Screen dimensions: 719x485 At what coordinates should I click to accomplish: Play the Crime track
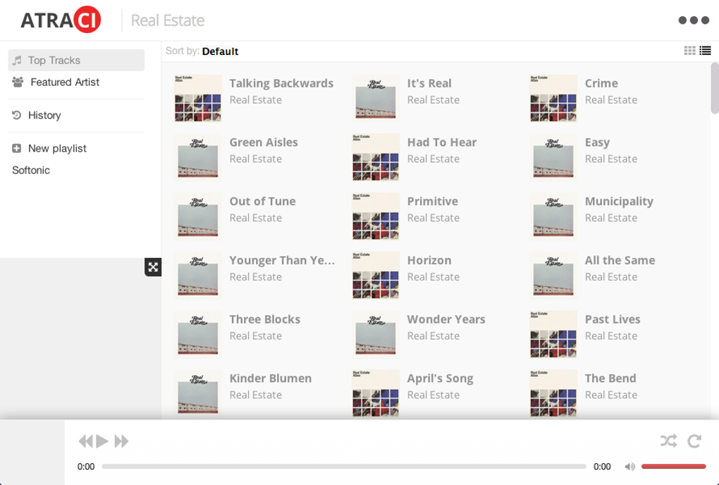point(601,83)
